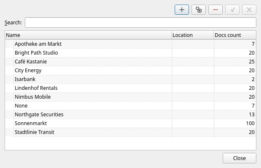Click the X cancel edit icon
The image size is (261, 168).
(249, 10)
